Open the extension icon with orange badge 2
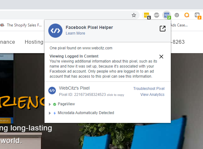This screenshot has width=203, height=149. coord(198,16)
